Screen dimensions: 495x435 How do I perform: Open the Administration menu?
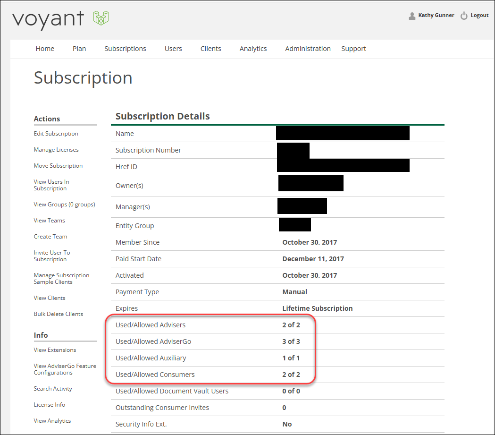pos(308,49)
